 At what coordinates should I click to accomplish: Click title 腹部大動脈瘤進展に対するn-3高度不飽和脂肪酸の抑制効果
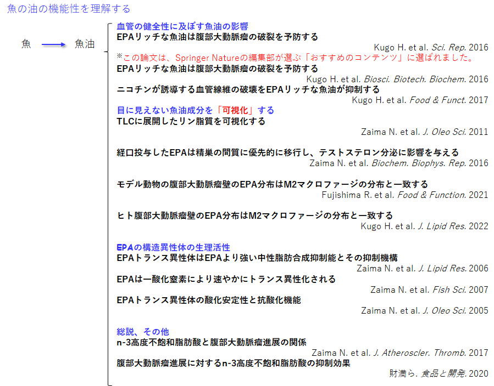click(x=234, y=364)
